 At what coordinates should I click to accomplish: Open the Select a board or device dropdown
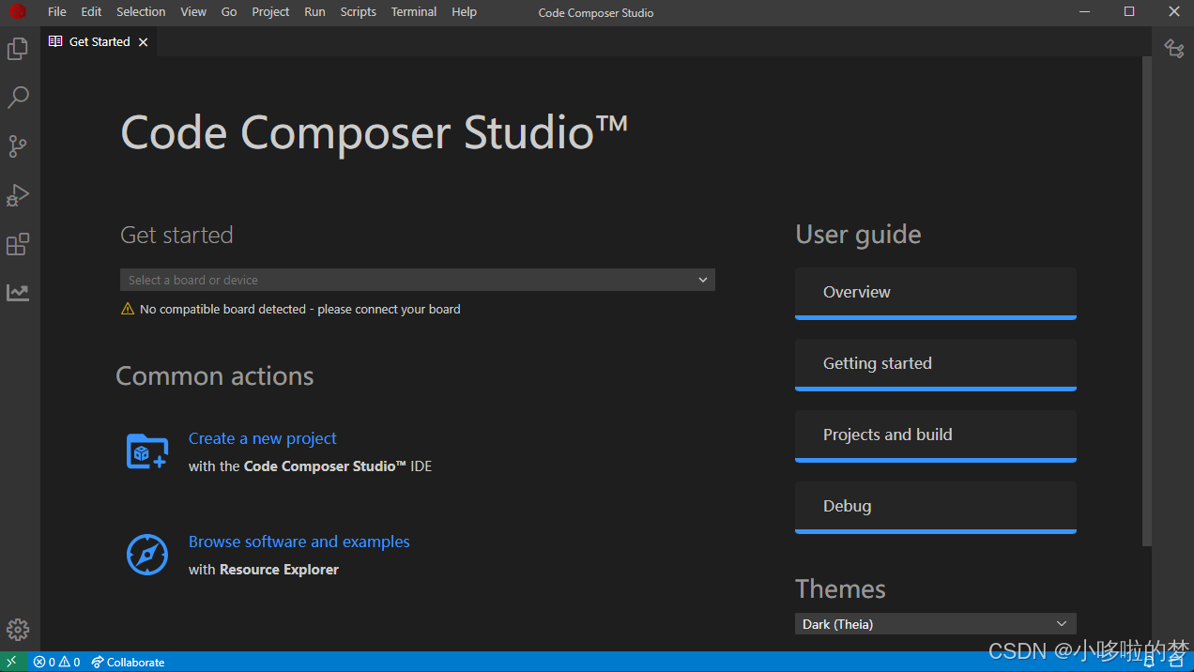(418, 280)
